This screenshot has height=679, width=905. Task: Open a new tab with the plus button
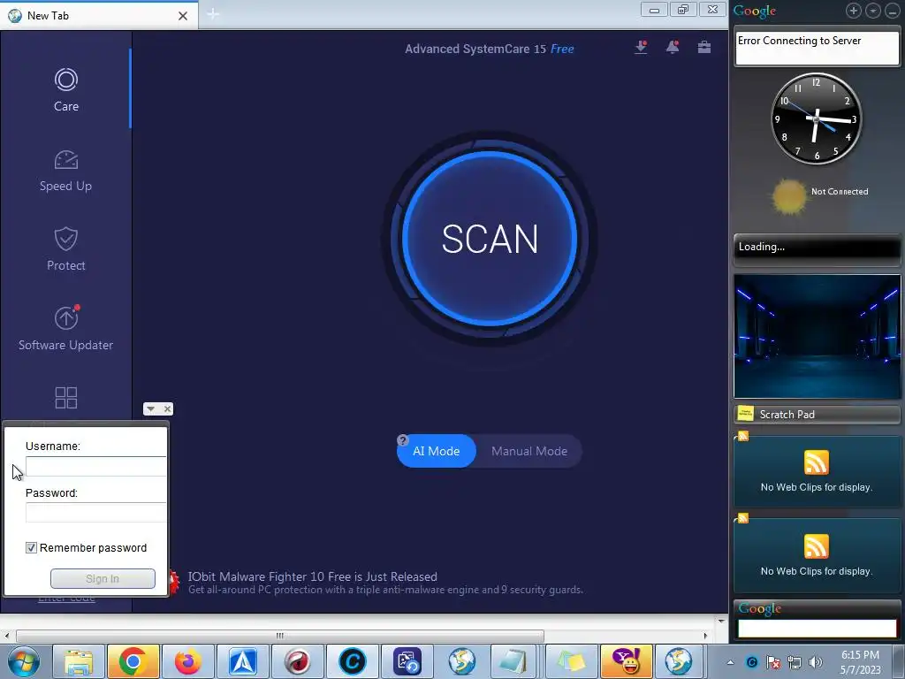point(213,14)
